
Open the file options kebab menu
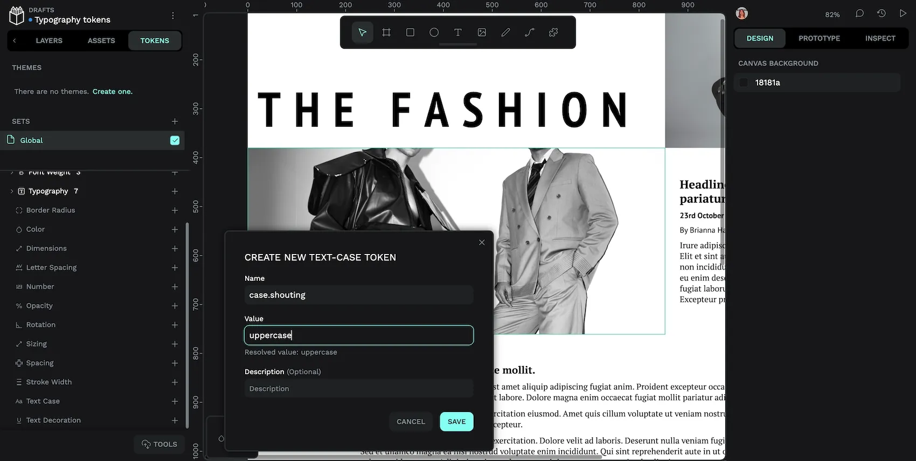point(172,16)
